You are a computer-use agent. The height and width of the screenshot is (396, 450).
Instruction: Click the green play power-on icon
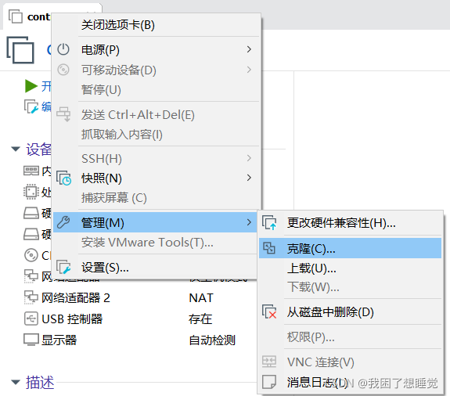click(x=31, y=86)
